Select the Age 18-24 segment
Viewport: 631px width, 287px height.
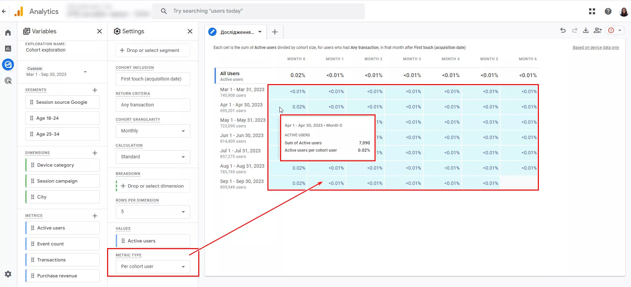[x=63, y=118]
